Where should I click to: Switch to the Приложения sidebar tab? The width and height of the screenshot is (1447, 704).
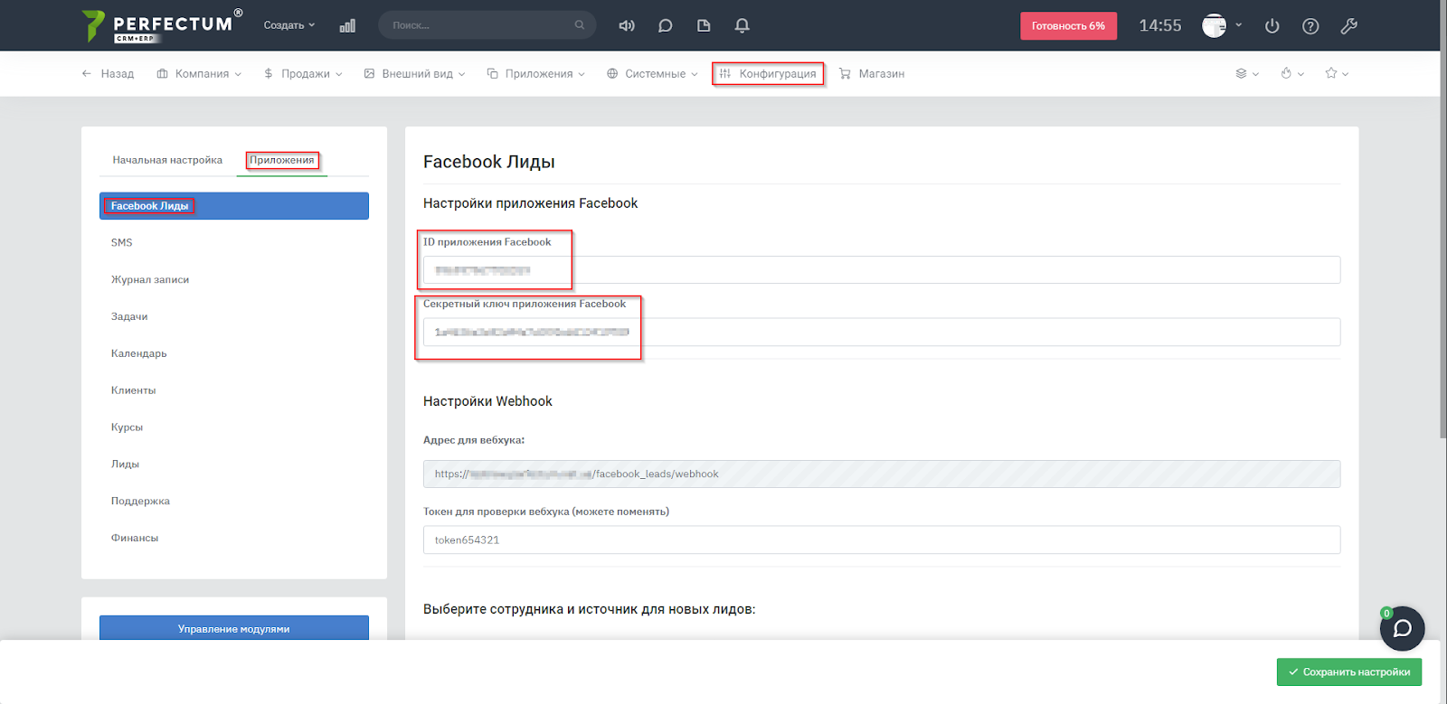click(x=282, y=160)
